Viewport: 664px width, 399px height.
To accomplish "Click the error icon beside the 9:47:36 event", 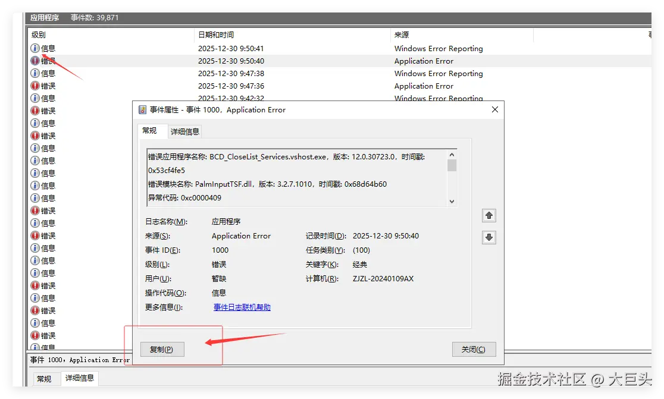I will pyautogui.click(x=35, y=86).
